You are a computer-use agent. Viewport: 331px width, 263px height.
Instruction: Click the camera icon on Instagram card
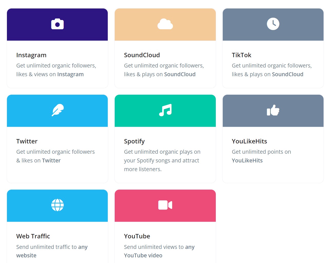57,24
